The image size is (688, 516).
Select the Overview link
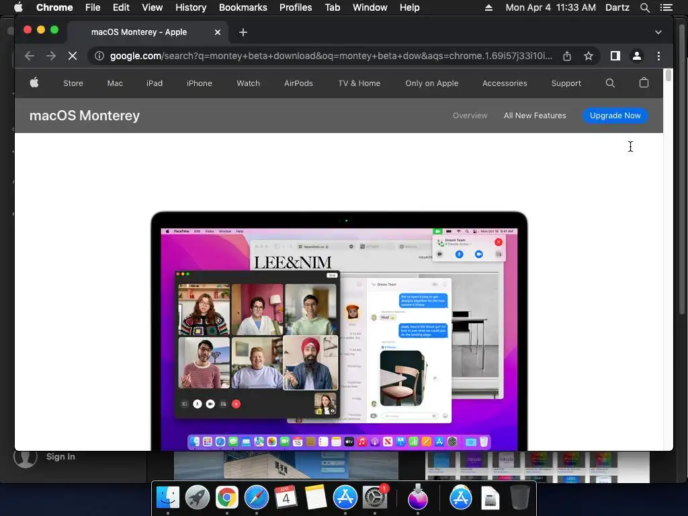(x=470, y=116)
